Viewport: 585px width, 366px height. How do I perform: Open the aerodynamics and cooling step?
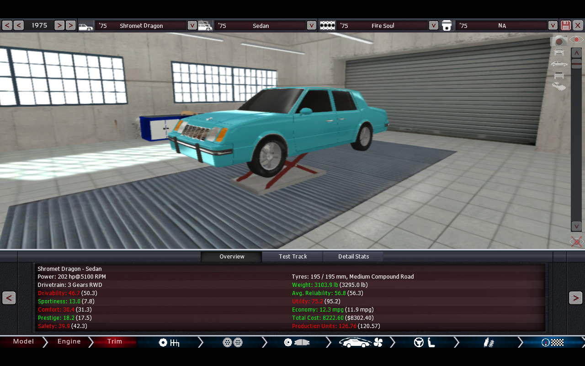coord(360,342)
